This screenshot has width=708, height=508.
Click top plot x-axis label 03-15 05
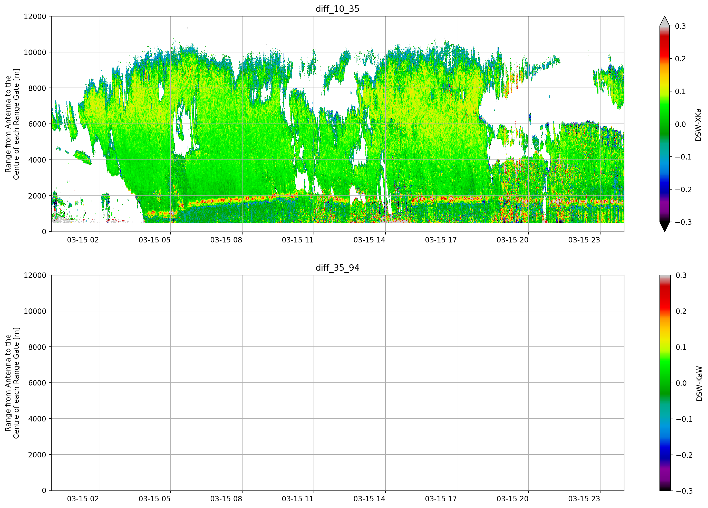tap(154, 240)
